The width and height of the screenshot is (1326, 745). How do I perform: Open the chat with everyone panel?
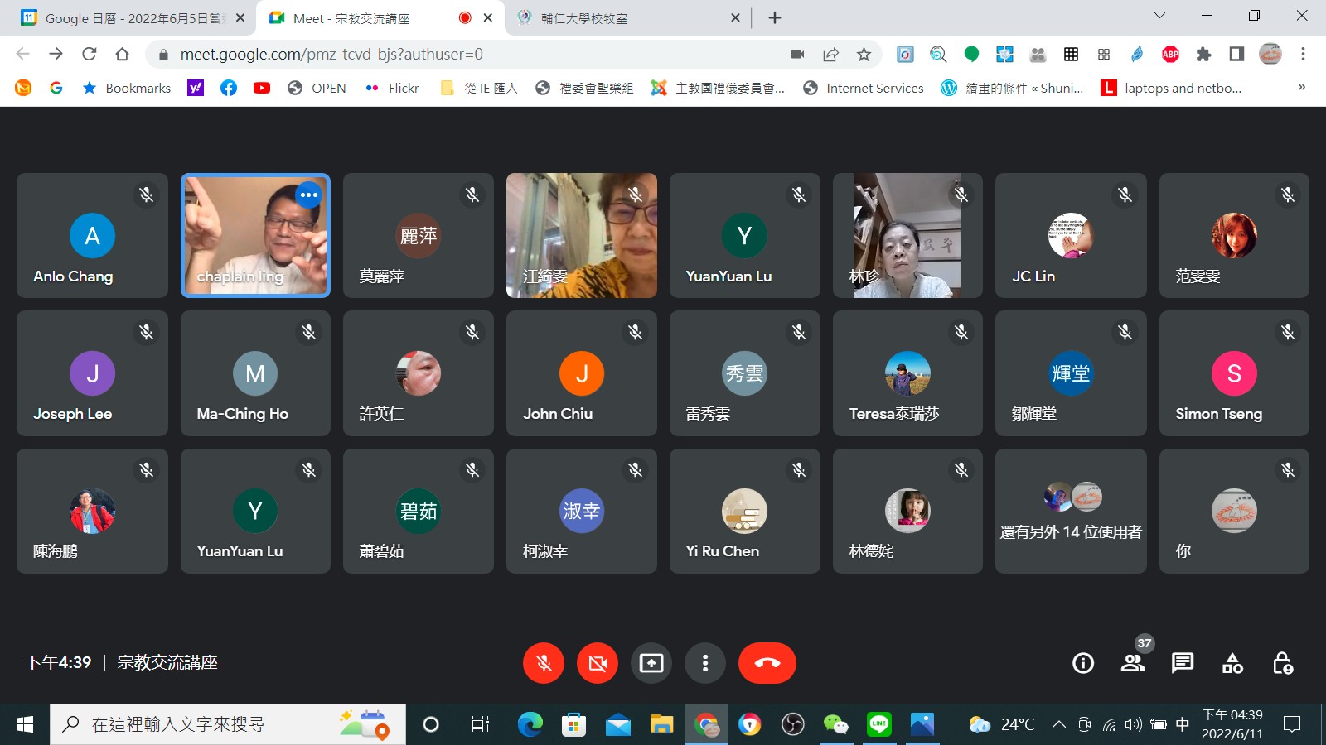(1182, 663)
